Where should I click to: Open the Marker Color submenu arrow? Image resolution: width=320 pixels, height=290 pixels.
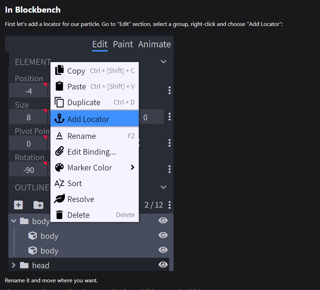pyautogui.click(x=132, y=168)
